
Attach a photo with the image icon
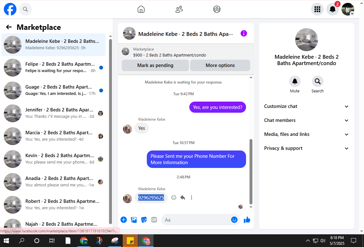[134, 220]
